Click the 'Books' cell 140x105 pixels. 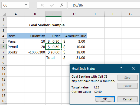tap(16, 52)
